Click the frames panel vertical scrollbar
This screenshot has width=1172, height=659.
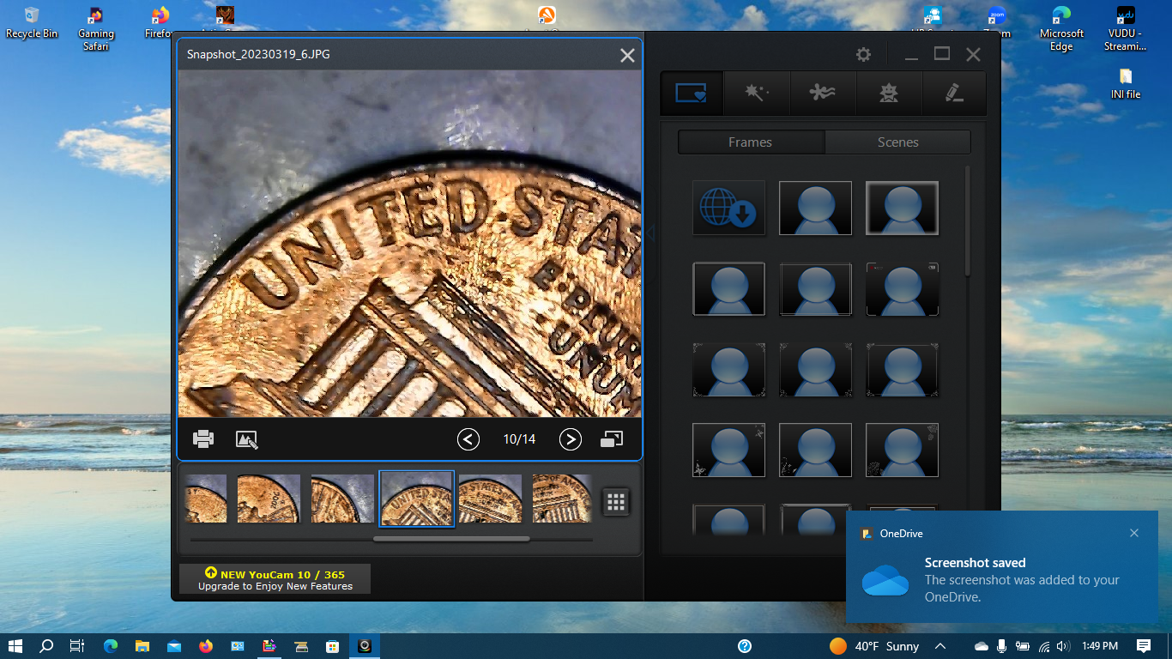coord(968,221)
